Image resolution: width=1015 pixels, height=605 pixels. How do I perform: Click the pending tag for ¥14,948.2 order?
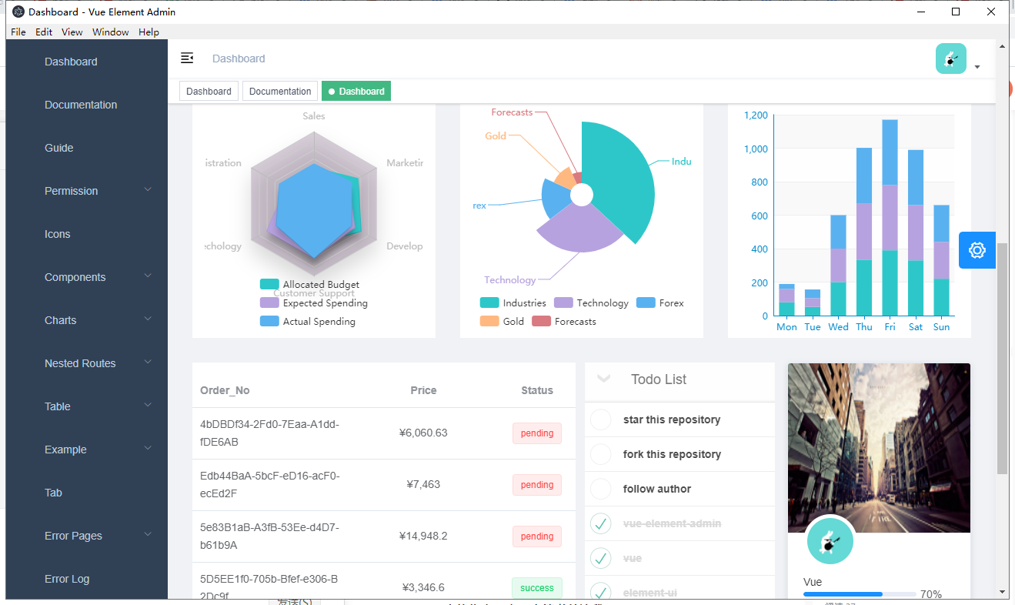537,536
